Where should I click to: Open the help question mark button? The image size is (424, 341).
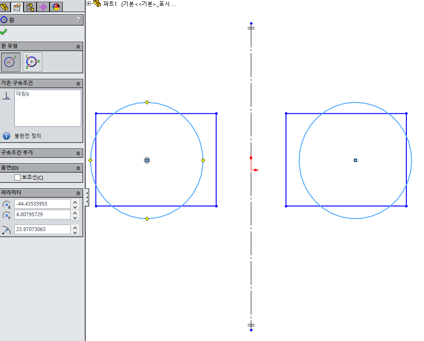tap(78, 20)
